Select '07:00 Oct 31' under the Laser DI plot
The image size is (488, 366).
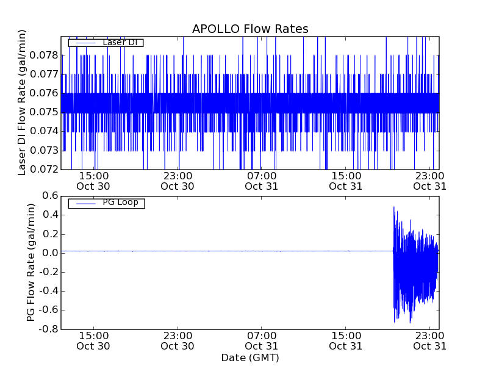point(262,181)
